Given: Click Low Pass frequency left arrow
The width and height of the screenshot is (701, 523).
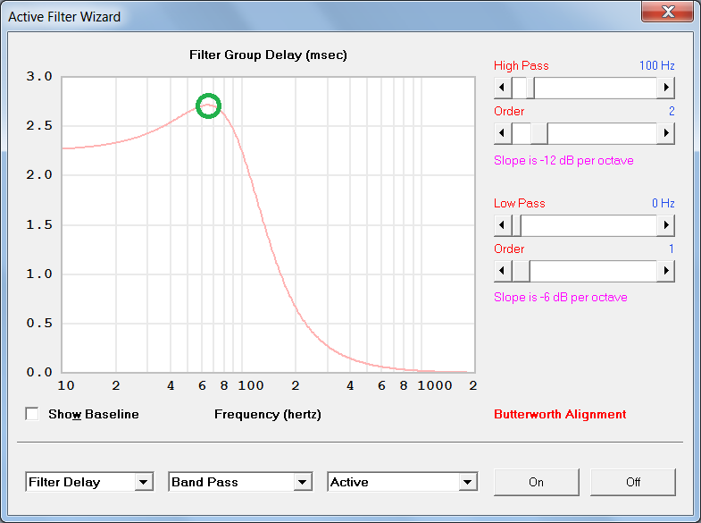Looking at the screenshot, I should pyautogui.click(x=503, y=225).
